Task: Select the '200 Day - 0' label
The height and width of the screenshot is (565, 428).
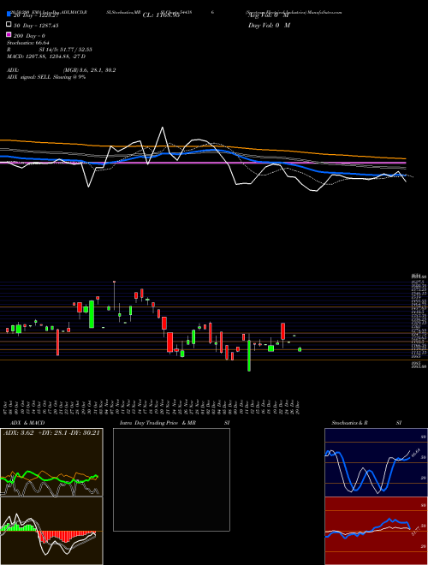Action: click(x=29, y=36)
